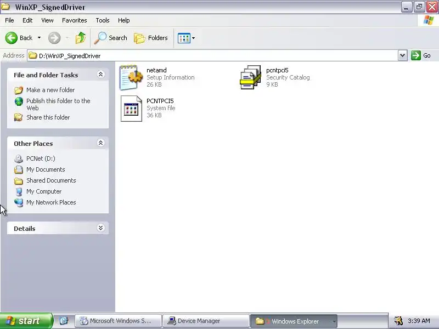Click the Make a new folder icon
This screenshot has width=439, height=329.
coord(19,90)
